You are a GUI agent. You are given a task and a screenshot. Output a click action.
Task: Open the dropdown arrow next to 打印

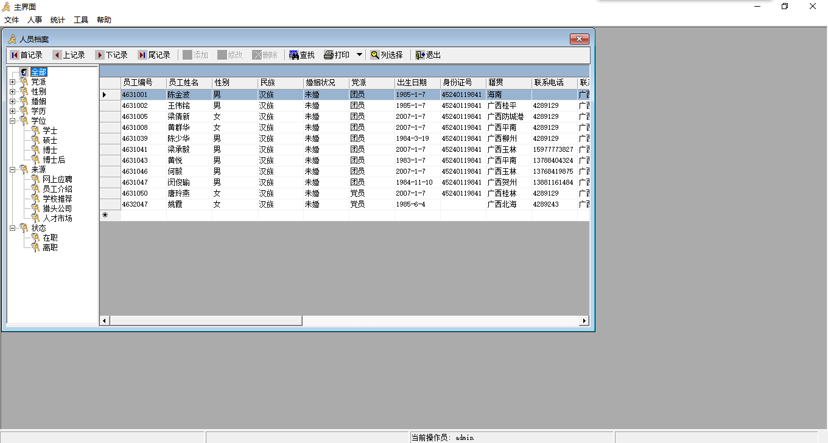tap(359, 55)
